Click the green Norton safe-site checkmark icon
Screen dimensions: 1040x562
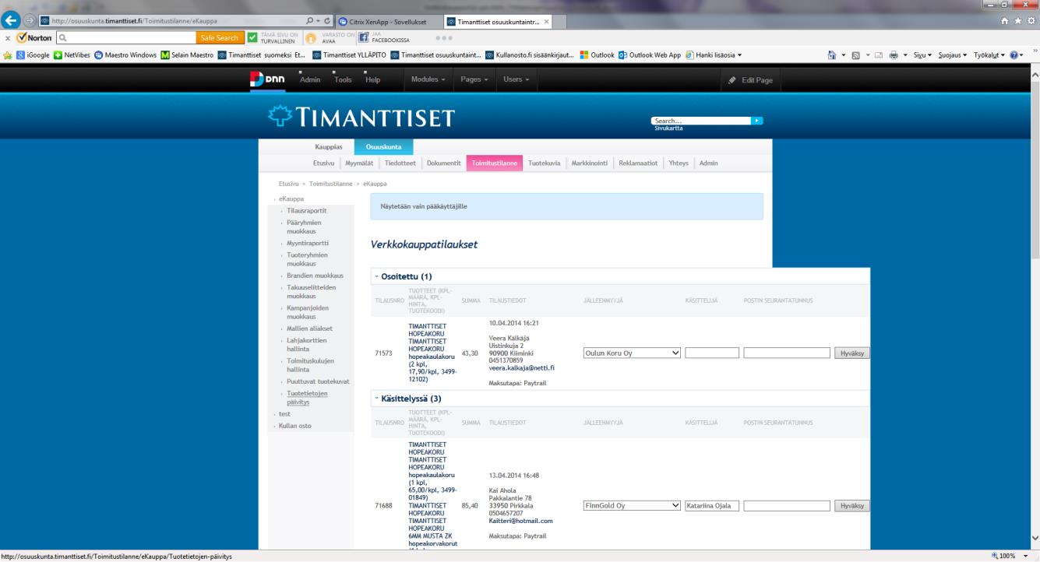click(x=252, y=37)
